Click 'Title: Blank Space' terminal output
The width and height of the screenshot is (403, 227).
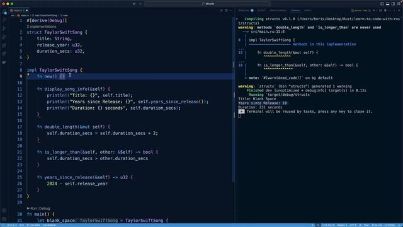point(257,99)
